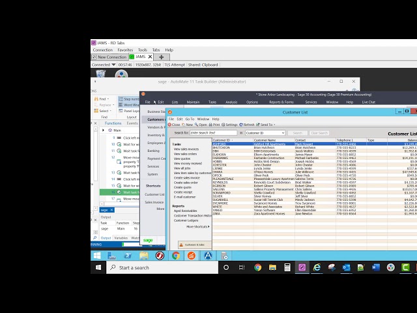Click Refresh in the Customer List toolbar
The height and width of the screenshot is (313, 417).
coord(247,125)
